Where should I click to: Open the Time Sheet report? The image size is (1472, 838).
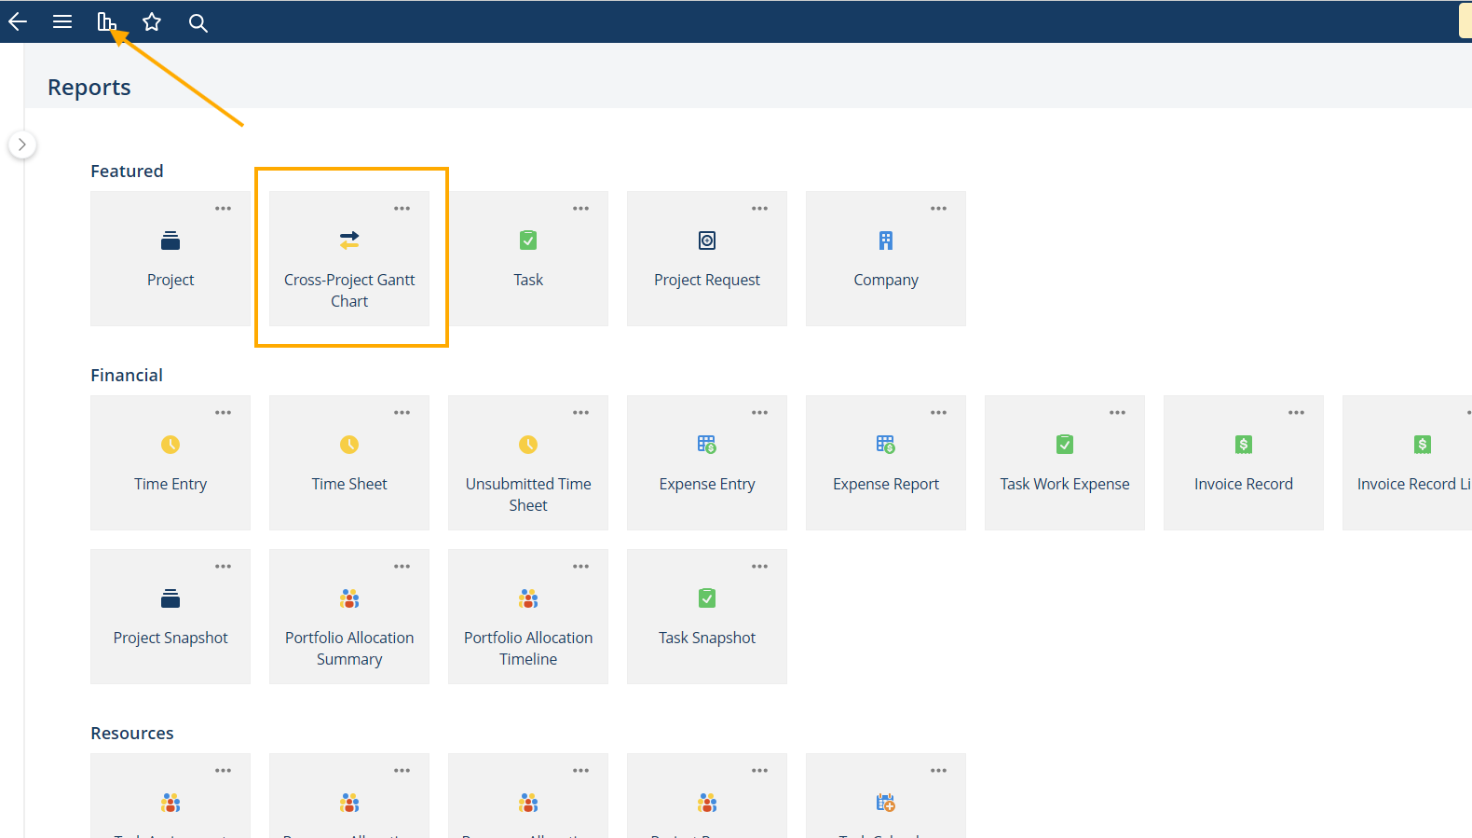pyautogui.click(x=349, y=462)
